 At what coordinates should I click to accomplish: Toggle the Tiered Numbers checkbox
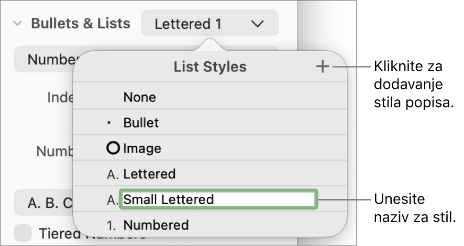coord(23,234)
